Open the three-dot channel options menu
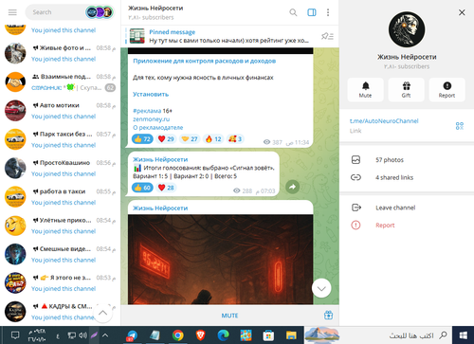The width and height of the screenshot is (474, 344). pos(328,12)
